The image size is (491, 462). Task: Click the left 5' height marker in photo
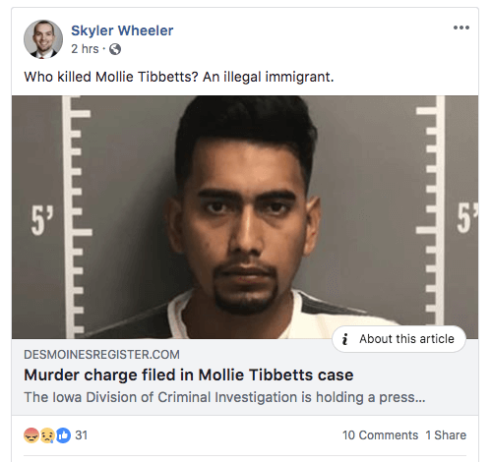click(x=42, y=221)
